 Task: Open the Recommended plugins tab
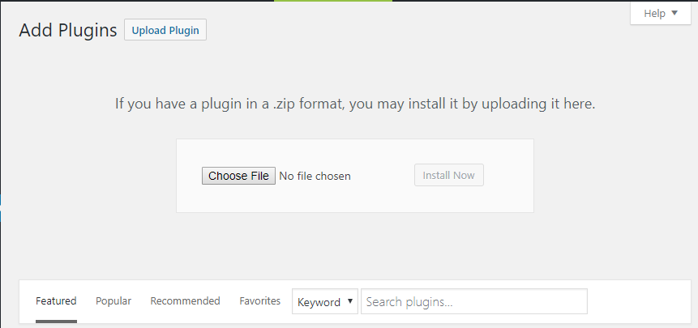(x=185, y=301)
